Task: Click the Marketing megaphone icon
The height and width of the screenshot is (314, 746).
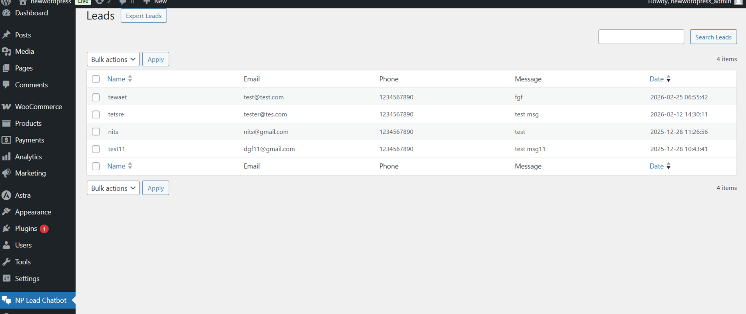Action: pyautogui.click(x=6, y=173)
